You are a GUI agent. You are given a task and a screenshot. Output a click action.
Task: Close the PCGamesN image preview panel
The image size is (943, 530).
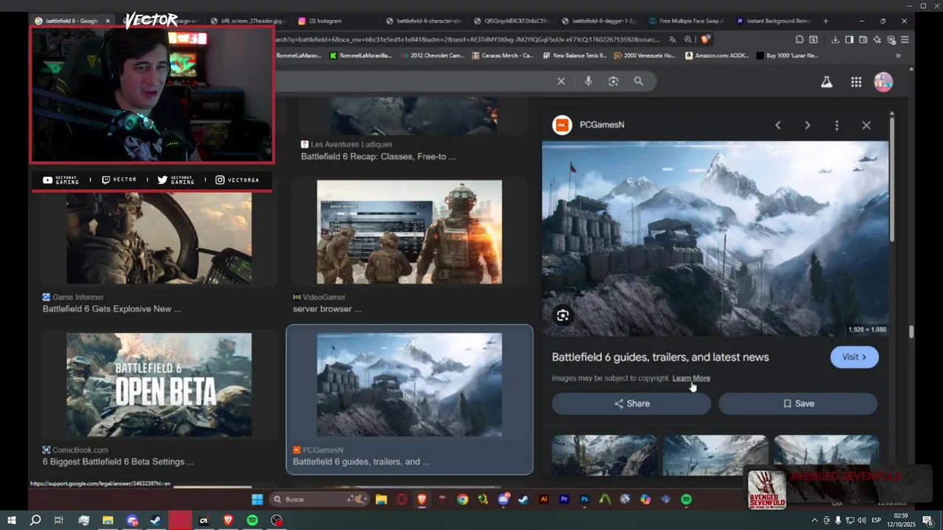866,125
